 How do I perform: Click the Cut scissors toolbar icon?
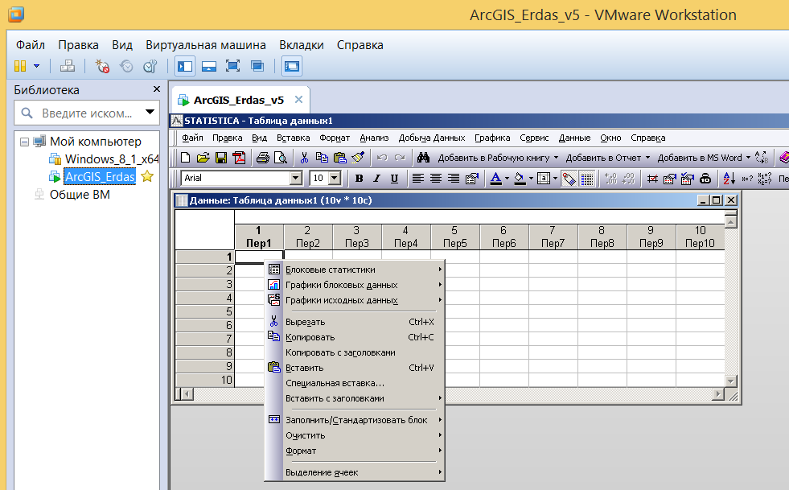[x=304, y=158]
